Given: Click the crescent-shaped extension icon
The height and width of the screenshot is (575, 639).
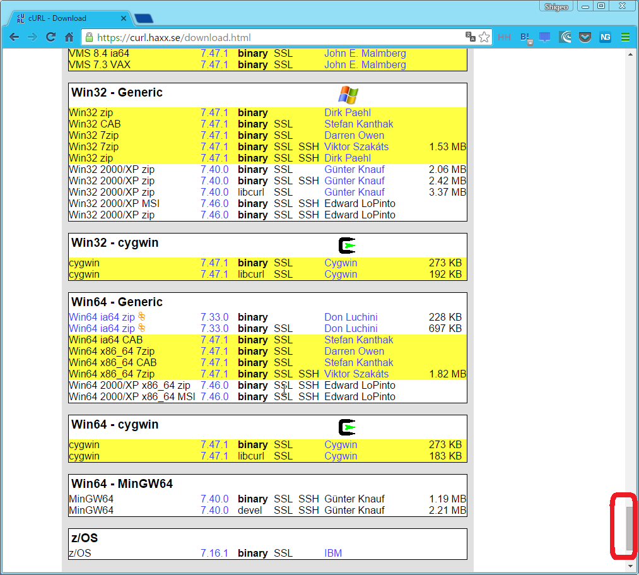Looking at the screenshot, I should (565, 37).
